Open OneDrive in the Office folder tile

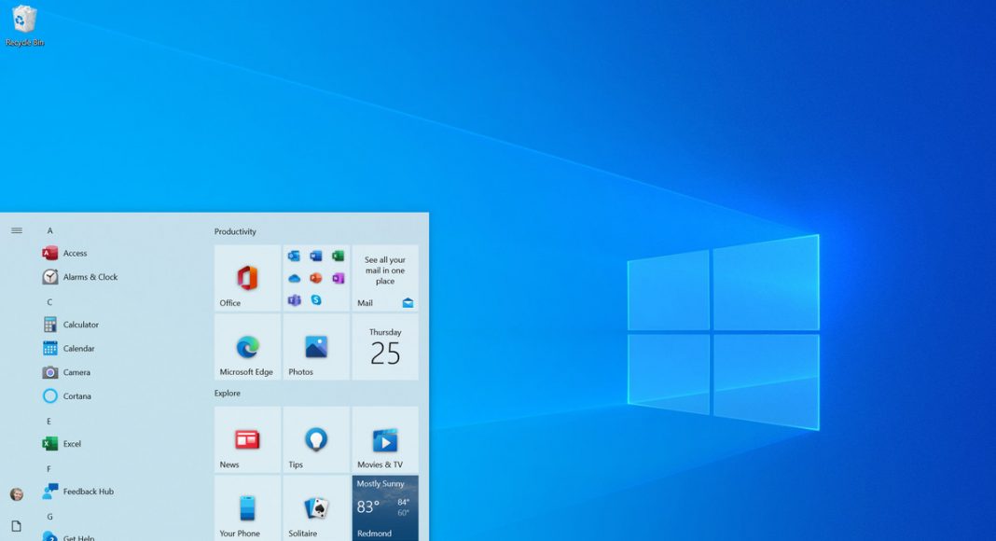tap(294, 278)
